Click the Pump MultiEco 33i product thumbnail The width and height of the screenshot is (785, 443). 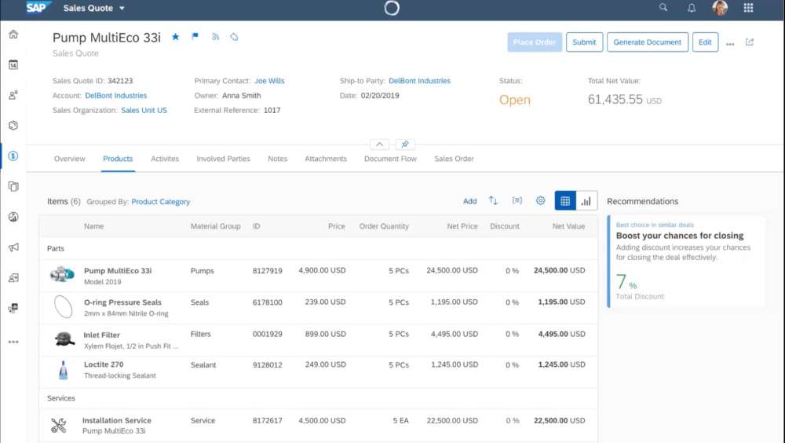[x=63, y=275]
